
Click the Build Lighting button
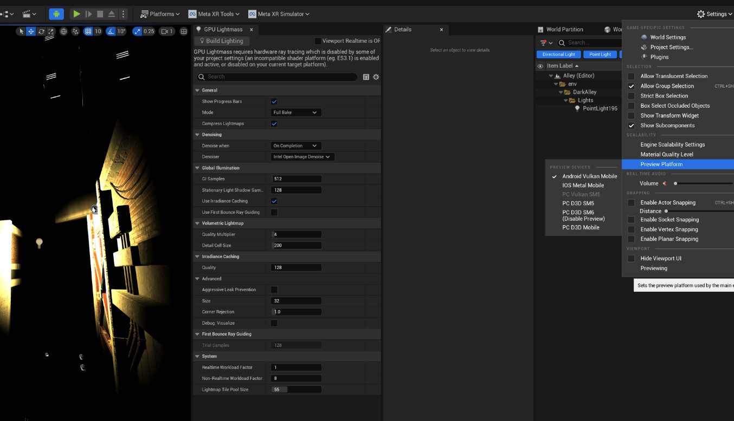(222, 41)
